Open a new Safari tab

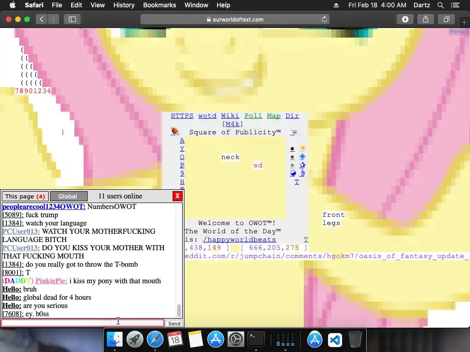tap(464, 22)
